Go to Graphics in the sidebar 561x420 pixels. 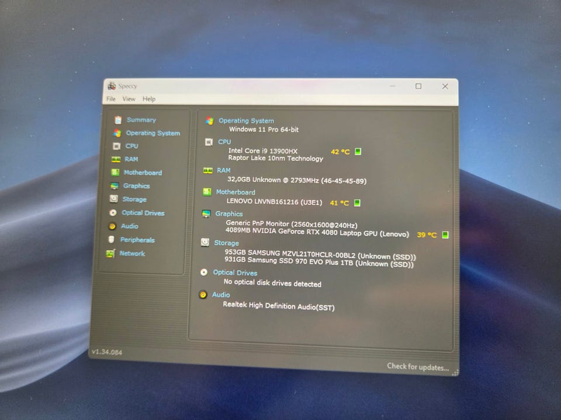(136, 186)
